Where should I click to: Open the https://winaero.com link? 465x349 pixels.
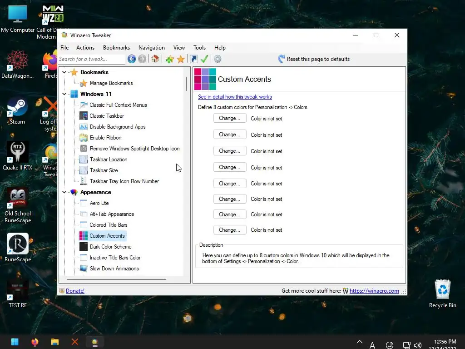click(374, 291)
